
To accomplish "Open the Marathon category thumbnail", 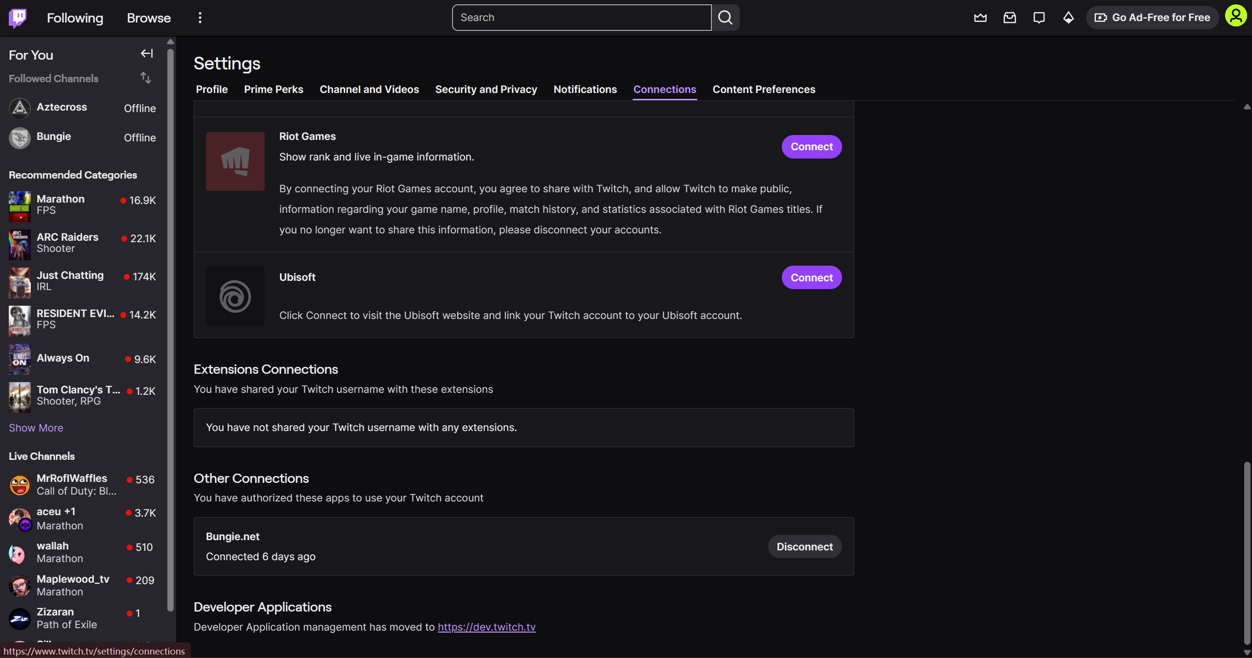I will click(x=20, y=206).
